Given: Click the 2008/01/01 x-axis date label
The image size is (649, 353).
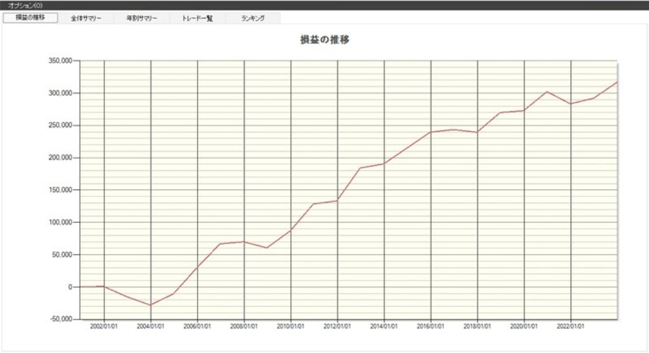Looking at the screenshot, I should (x=244, y=327).
